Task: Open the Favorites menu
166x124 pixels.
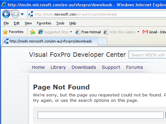Action: [x=44, y=23]
